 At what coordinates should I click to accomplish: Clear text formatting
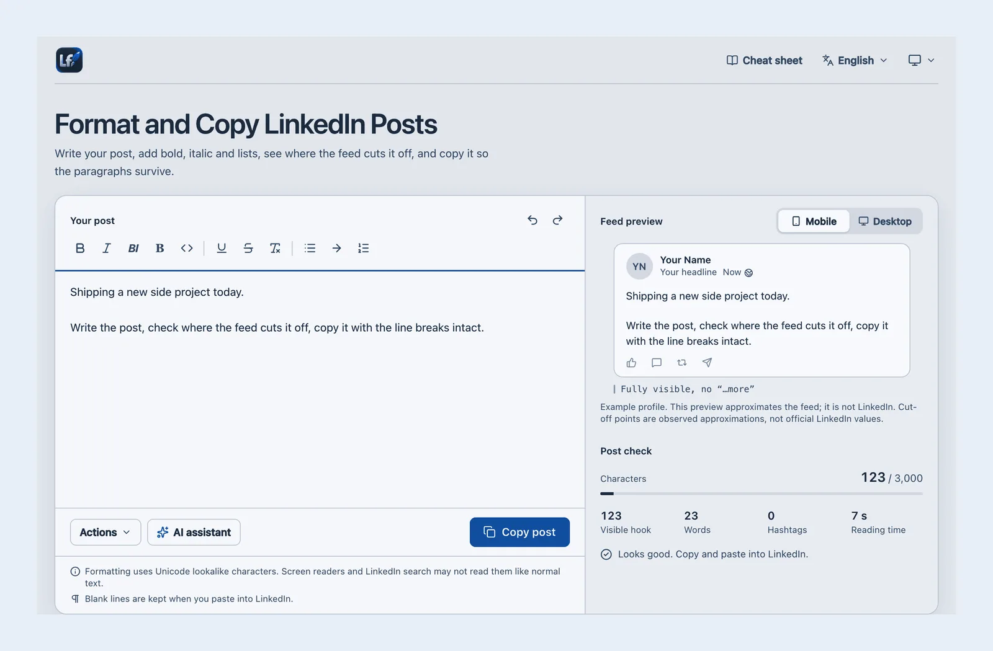pos(275,248)
